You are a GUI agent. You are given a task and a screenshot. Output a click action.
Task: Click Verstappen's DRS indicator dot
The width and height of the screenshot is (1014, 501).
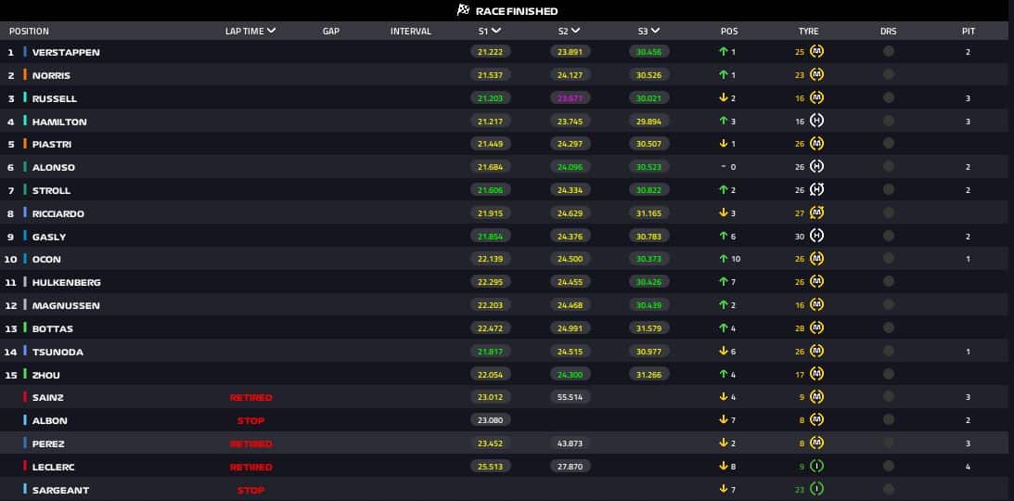pos(889,52)
